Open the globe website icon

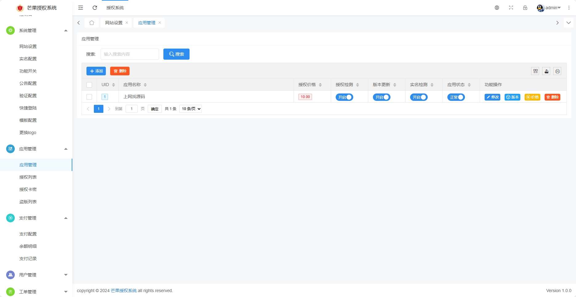(x=497, y=8)
